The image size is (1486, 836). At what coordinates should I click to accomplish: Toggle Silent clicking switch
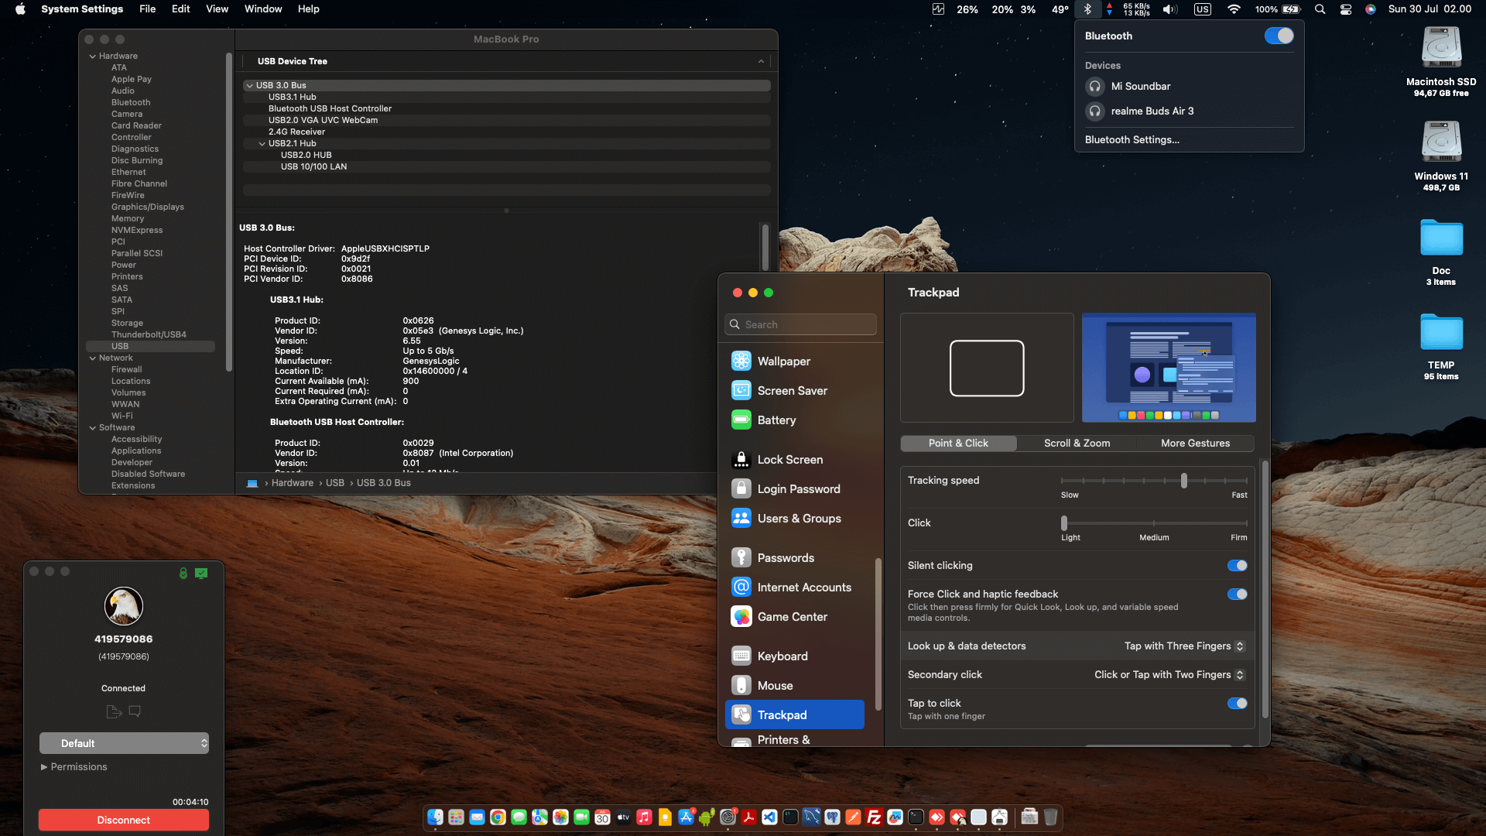click(x=1237, y=566)
